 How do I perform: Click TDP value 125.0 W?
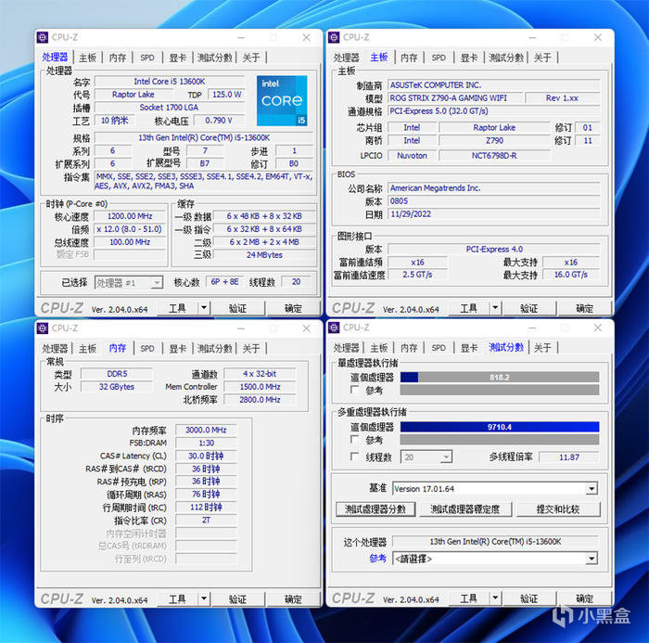(227, 95)
